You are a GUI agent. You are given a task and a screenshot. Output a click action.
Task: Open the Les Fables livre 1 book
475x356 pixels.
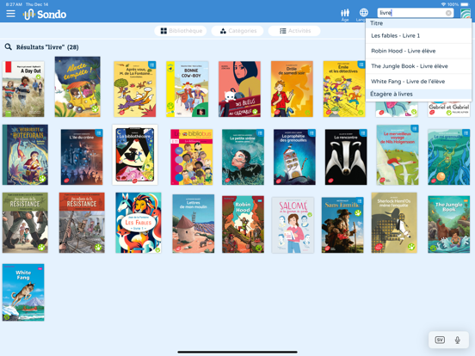[139, 223]
